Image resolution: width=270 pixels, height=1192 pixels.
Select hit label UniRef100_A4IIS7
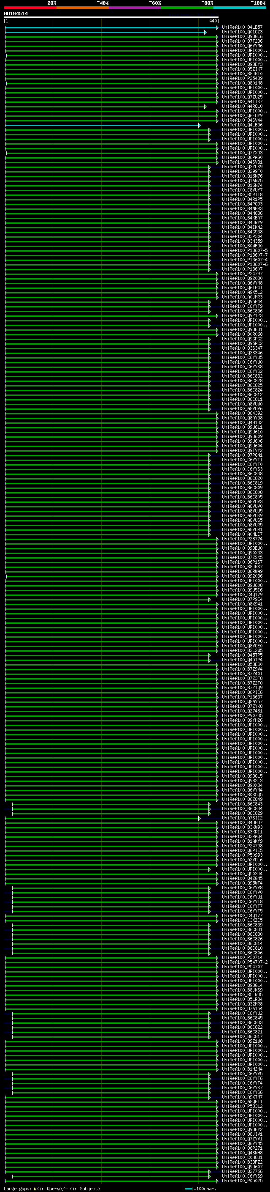(242, 102)
